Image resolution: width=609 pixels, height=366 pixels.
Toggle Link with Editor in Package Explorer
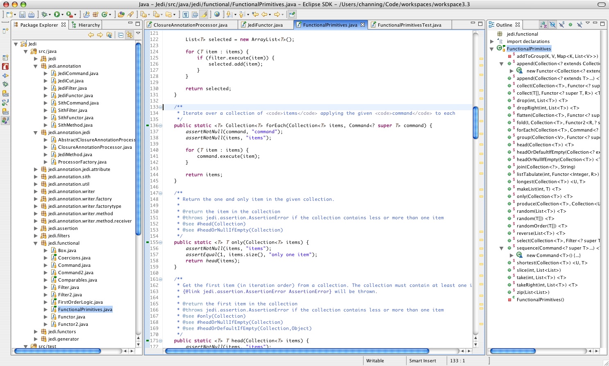tap(130, 35)
